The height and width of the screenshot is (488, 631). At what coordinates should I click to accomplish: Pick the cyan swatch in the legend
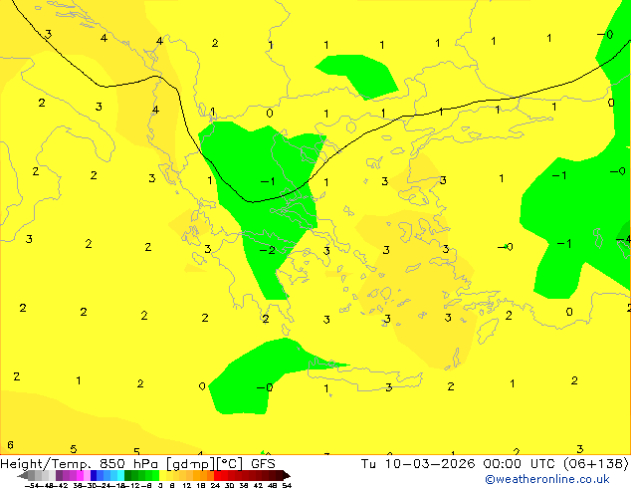click(x=120, y=475)
